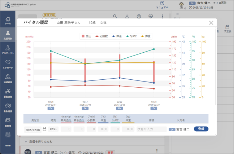Open the ホーム sidebar icon
This screenshot has width=234, height=154.
coord(8,21)
